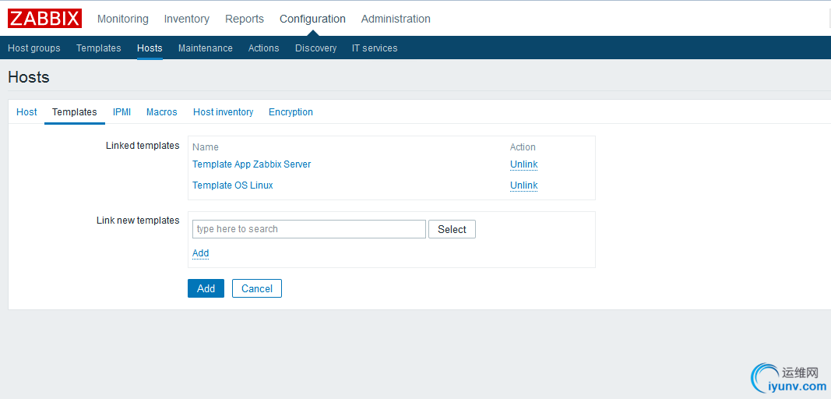This screenshot has height=399, width=831.
Task: Unlink Template OS Linux
Action: (x=523, y=185)
